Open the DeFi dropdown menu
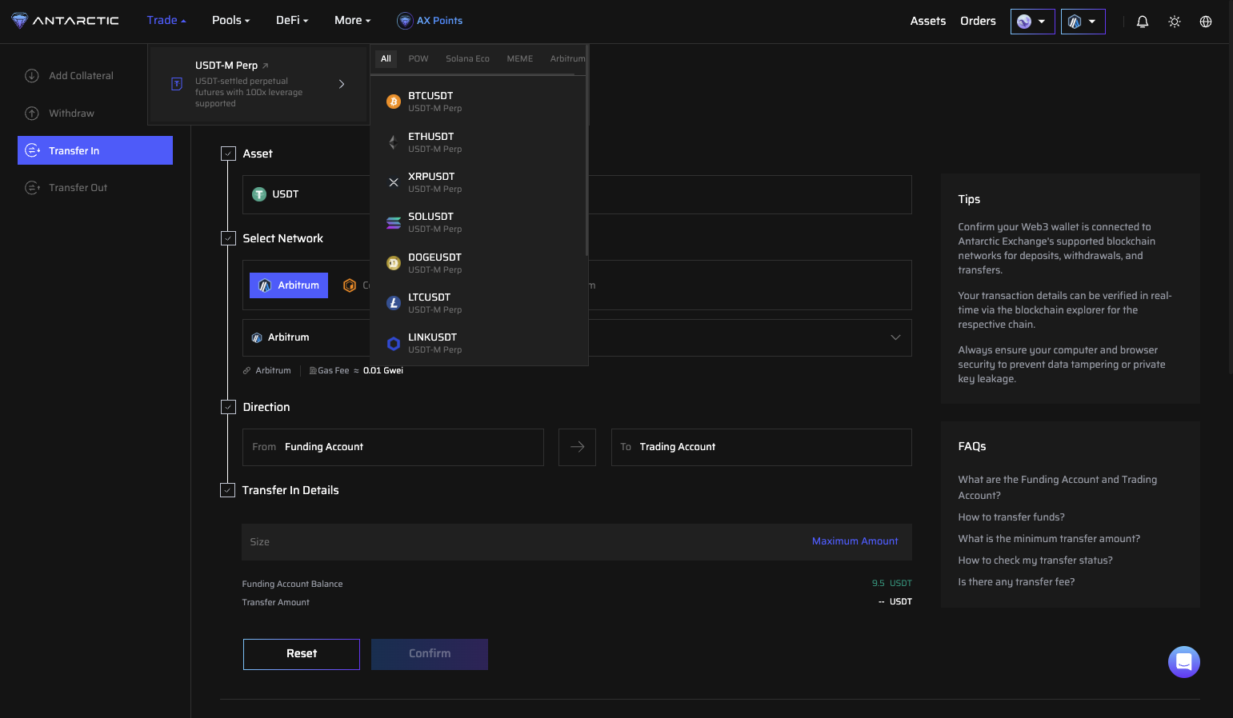1233x718 pixels. pos(292,21)
